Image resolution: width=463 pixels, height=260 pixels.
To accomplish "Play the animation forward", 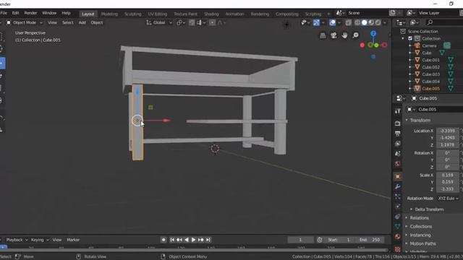I will pos(193,240).
